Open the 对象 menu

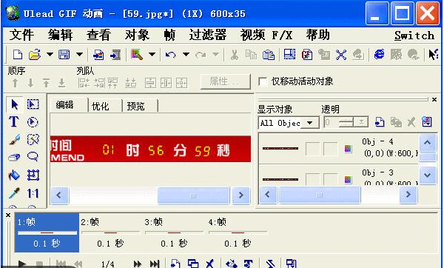137,35
